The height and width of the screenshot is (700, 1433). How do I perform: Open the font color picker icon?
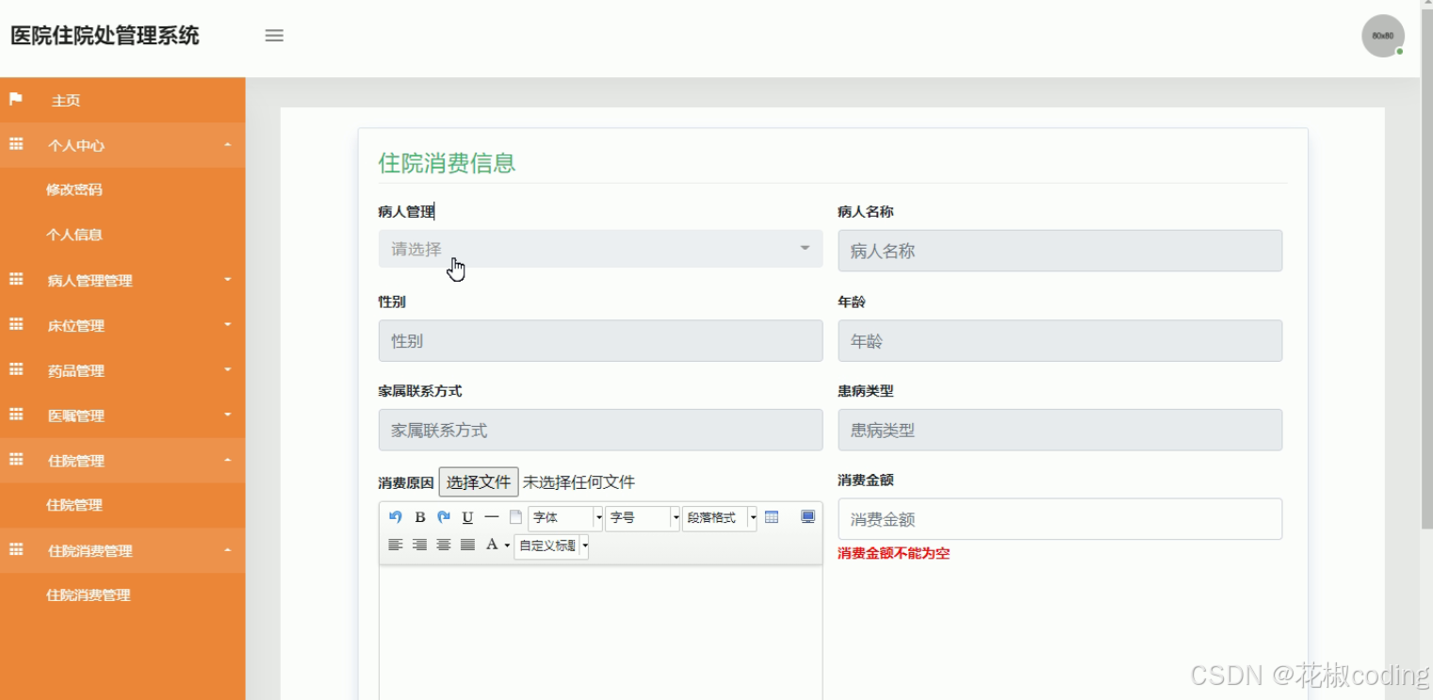pos(494,545)
